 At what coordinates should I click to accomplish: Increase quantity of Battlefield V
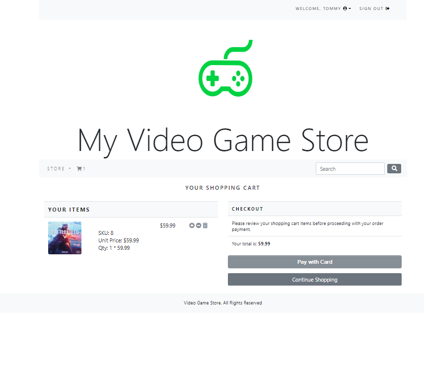pyautogui.click(x=192, y=225)
